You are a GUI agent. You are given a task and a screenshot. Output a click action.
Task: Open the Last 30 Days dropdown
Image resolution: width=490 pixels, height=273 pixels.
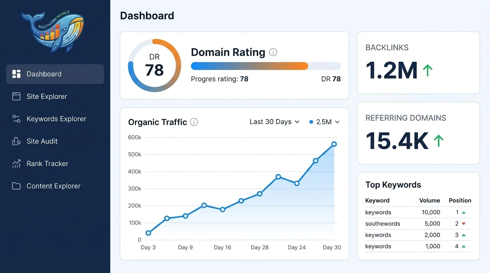coord(275,122)
